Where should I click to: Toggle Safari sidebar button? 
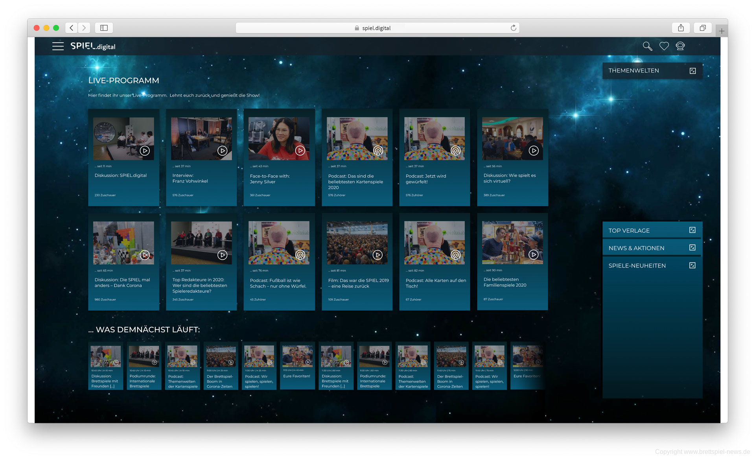104,28
